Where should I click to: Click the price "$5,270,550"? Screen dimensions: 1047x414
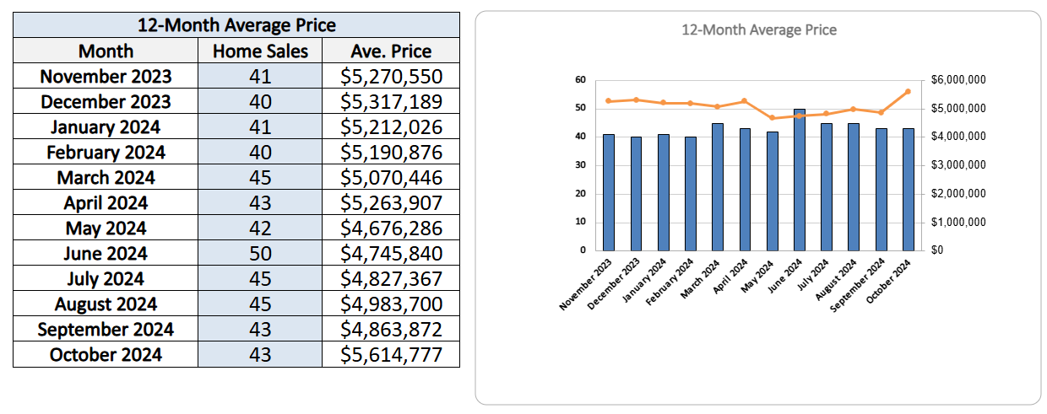coord(391,76)
